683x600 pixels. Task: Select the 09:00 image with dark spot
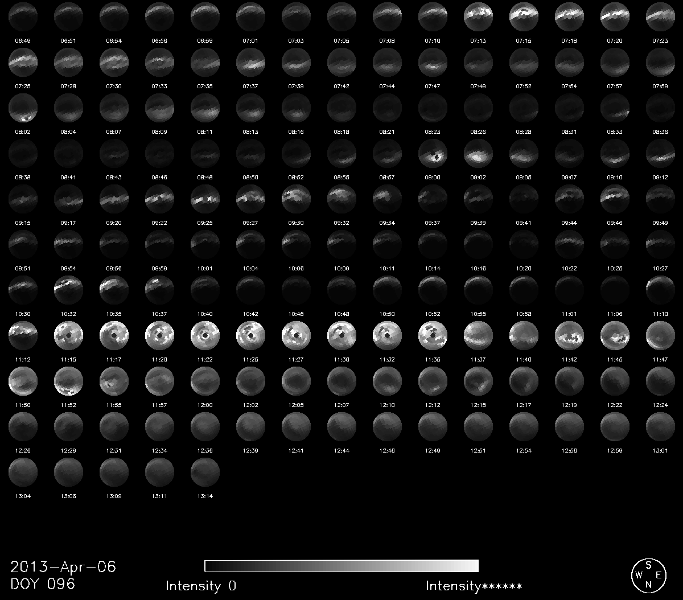pyautogui.click(x=433, y=153)
